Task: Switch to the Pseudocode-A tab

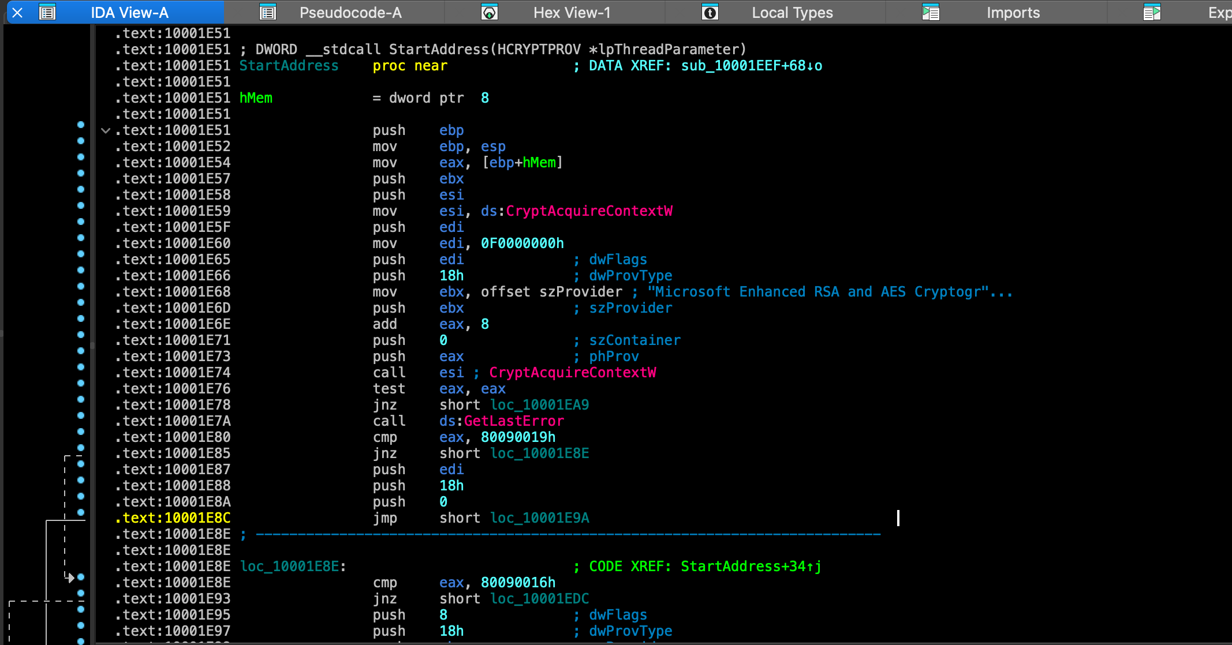Action: point(350,13)
